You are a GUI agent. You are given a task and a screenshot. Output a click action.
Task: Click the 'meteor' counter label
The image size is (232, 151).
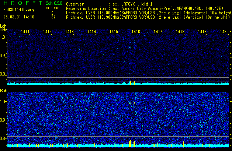[52, 8]
